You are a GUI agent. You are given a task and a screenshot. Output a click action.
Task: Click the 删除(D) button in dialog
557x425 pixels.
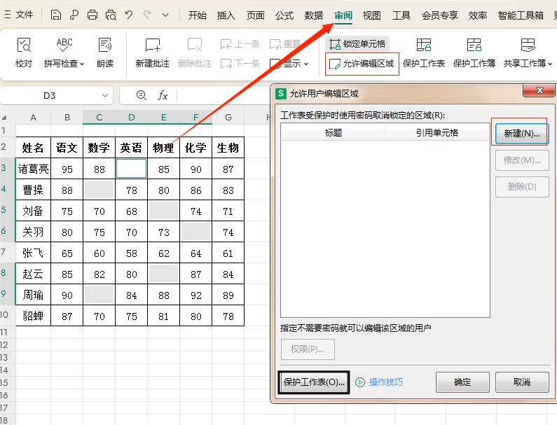click(522, 187)
